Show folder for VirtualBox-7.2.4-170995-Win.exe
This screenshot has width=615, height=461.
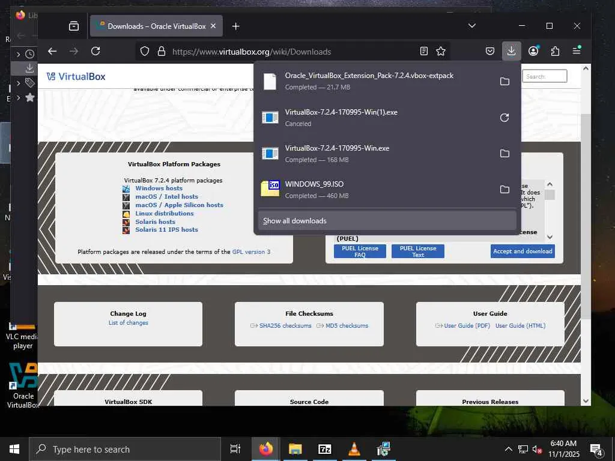coord(504,153)
